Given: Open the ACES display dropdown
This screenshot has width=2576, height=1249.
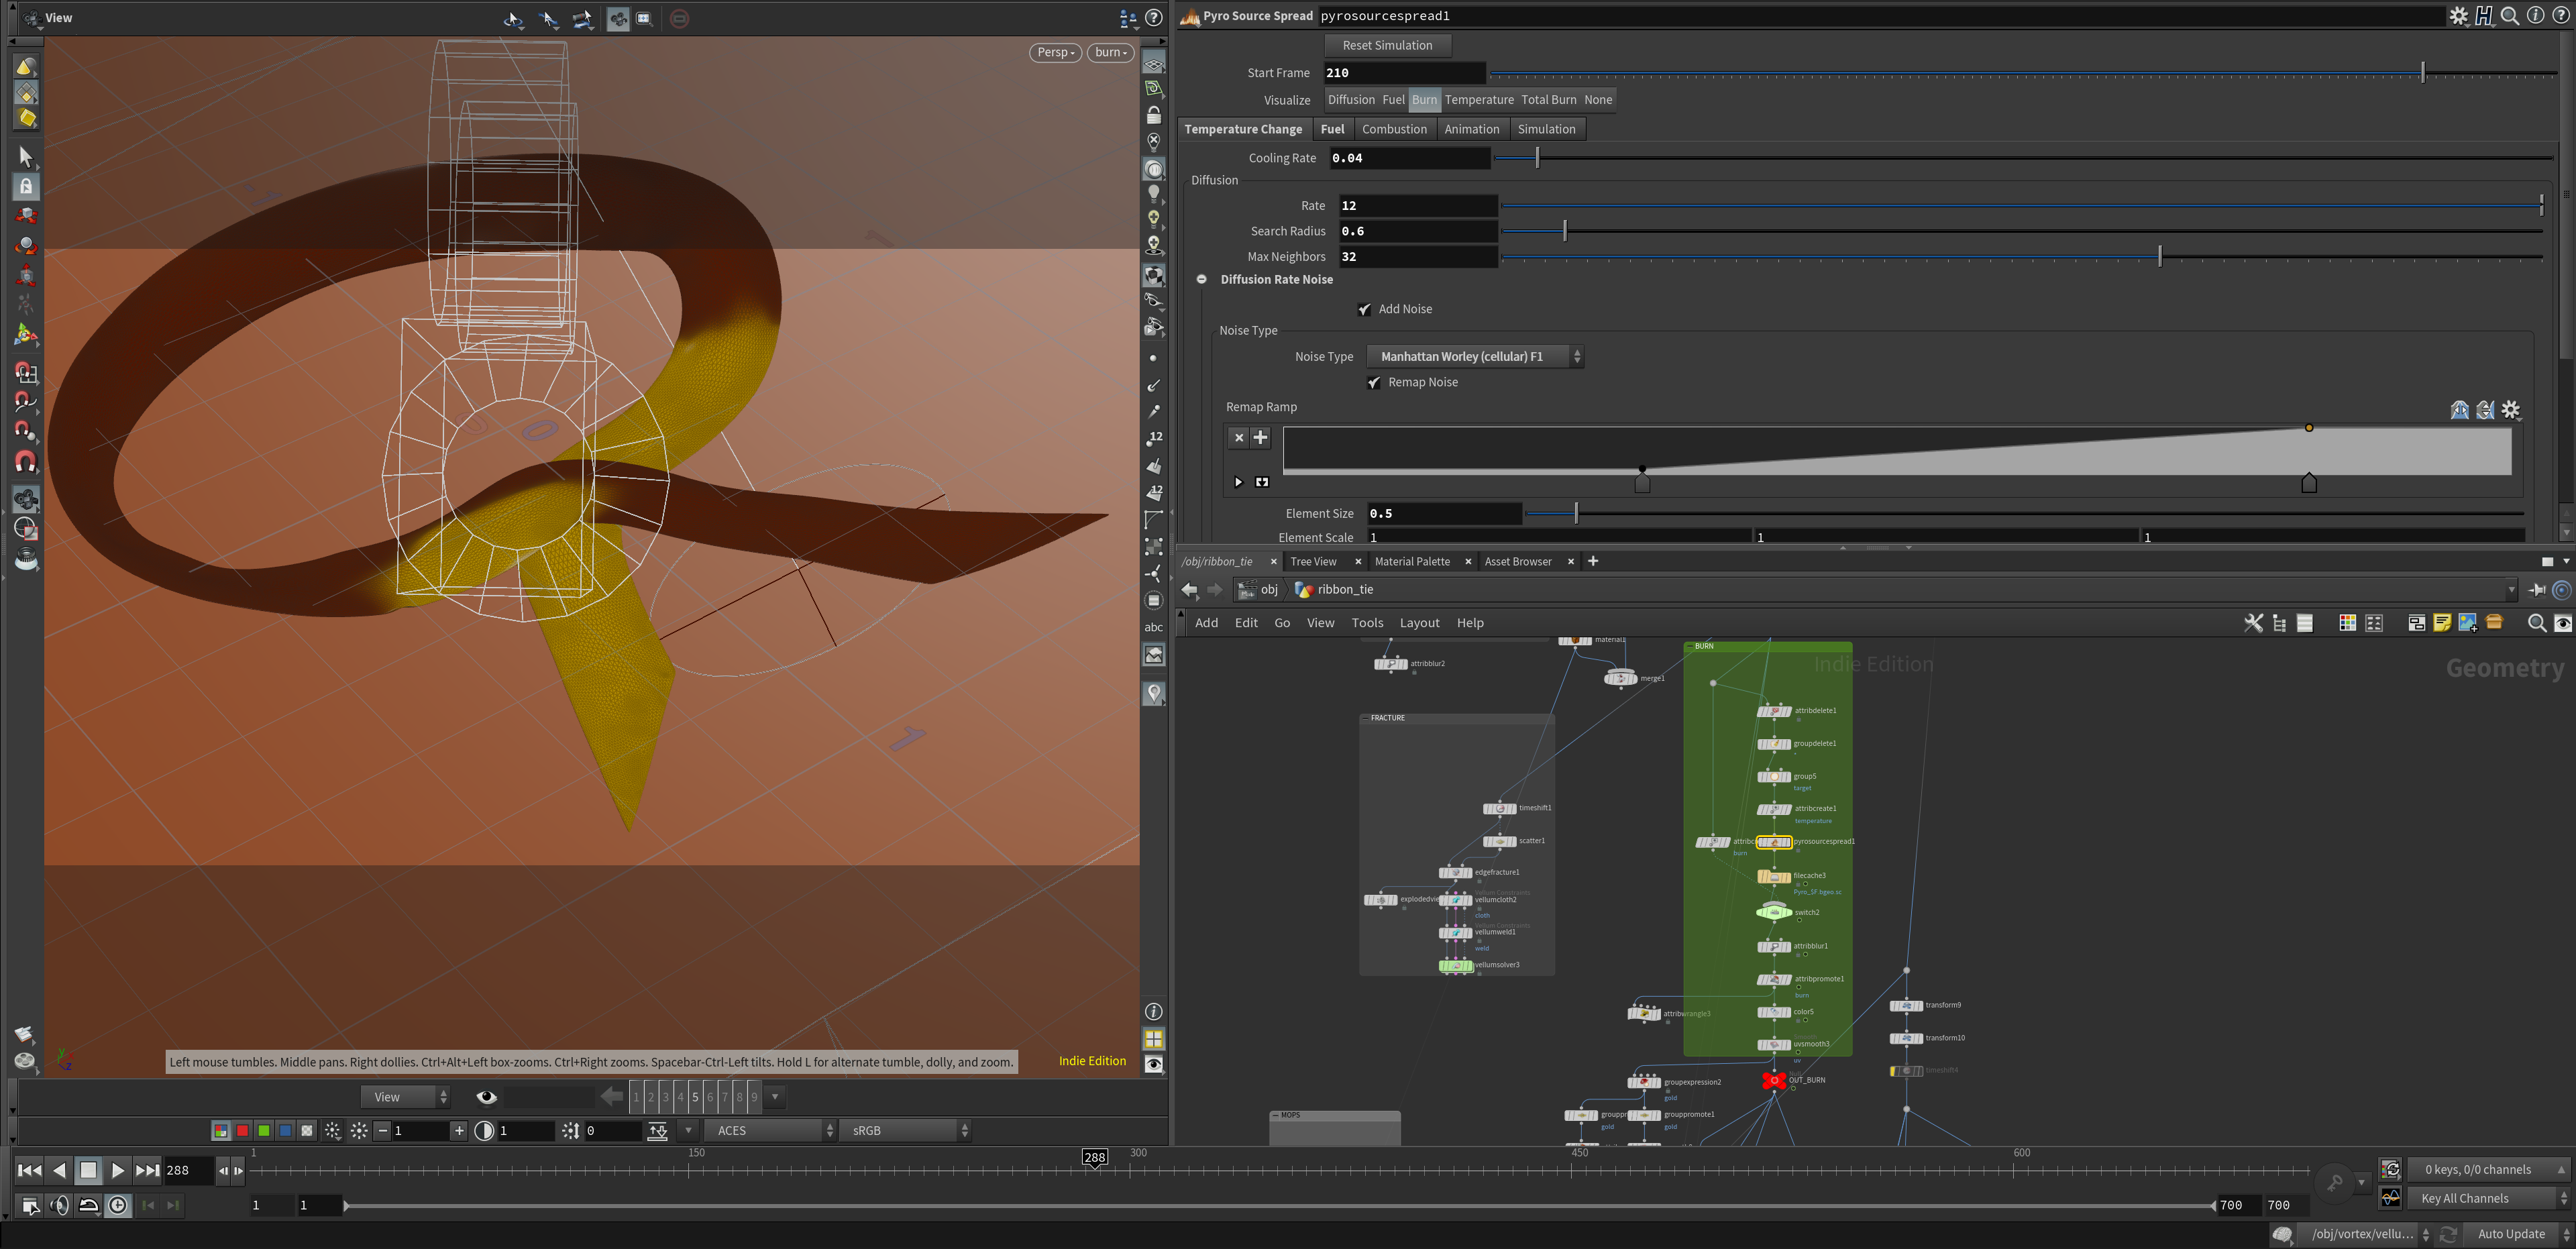Looking at the screenshot, I should point(770,1131).
